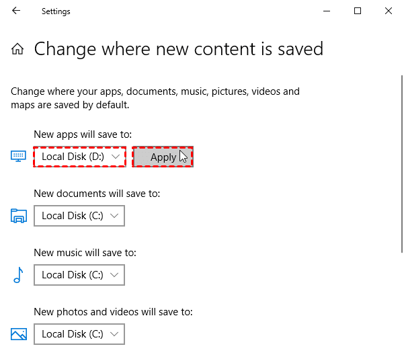Screen dimensions: 404x361
Task: Click the "New music will save to" label
Action: click(x=85, y=253)
